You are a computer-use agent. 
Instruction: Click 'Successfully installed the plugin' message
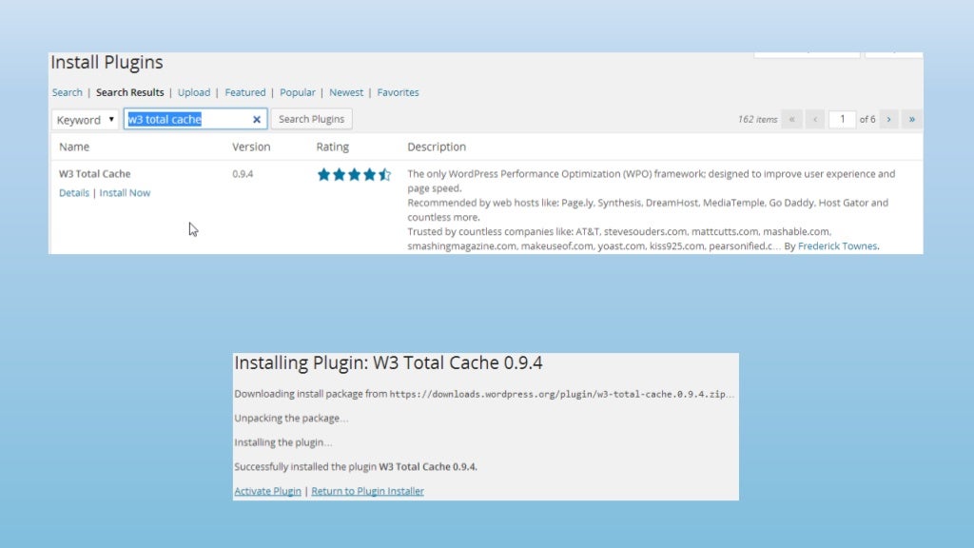pyautogui.click(x=356, y=466)
